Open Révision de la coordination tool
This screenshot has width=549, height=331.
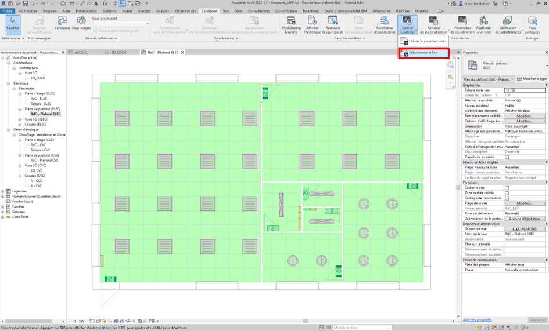tap(433, 21)
